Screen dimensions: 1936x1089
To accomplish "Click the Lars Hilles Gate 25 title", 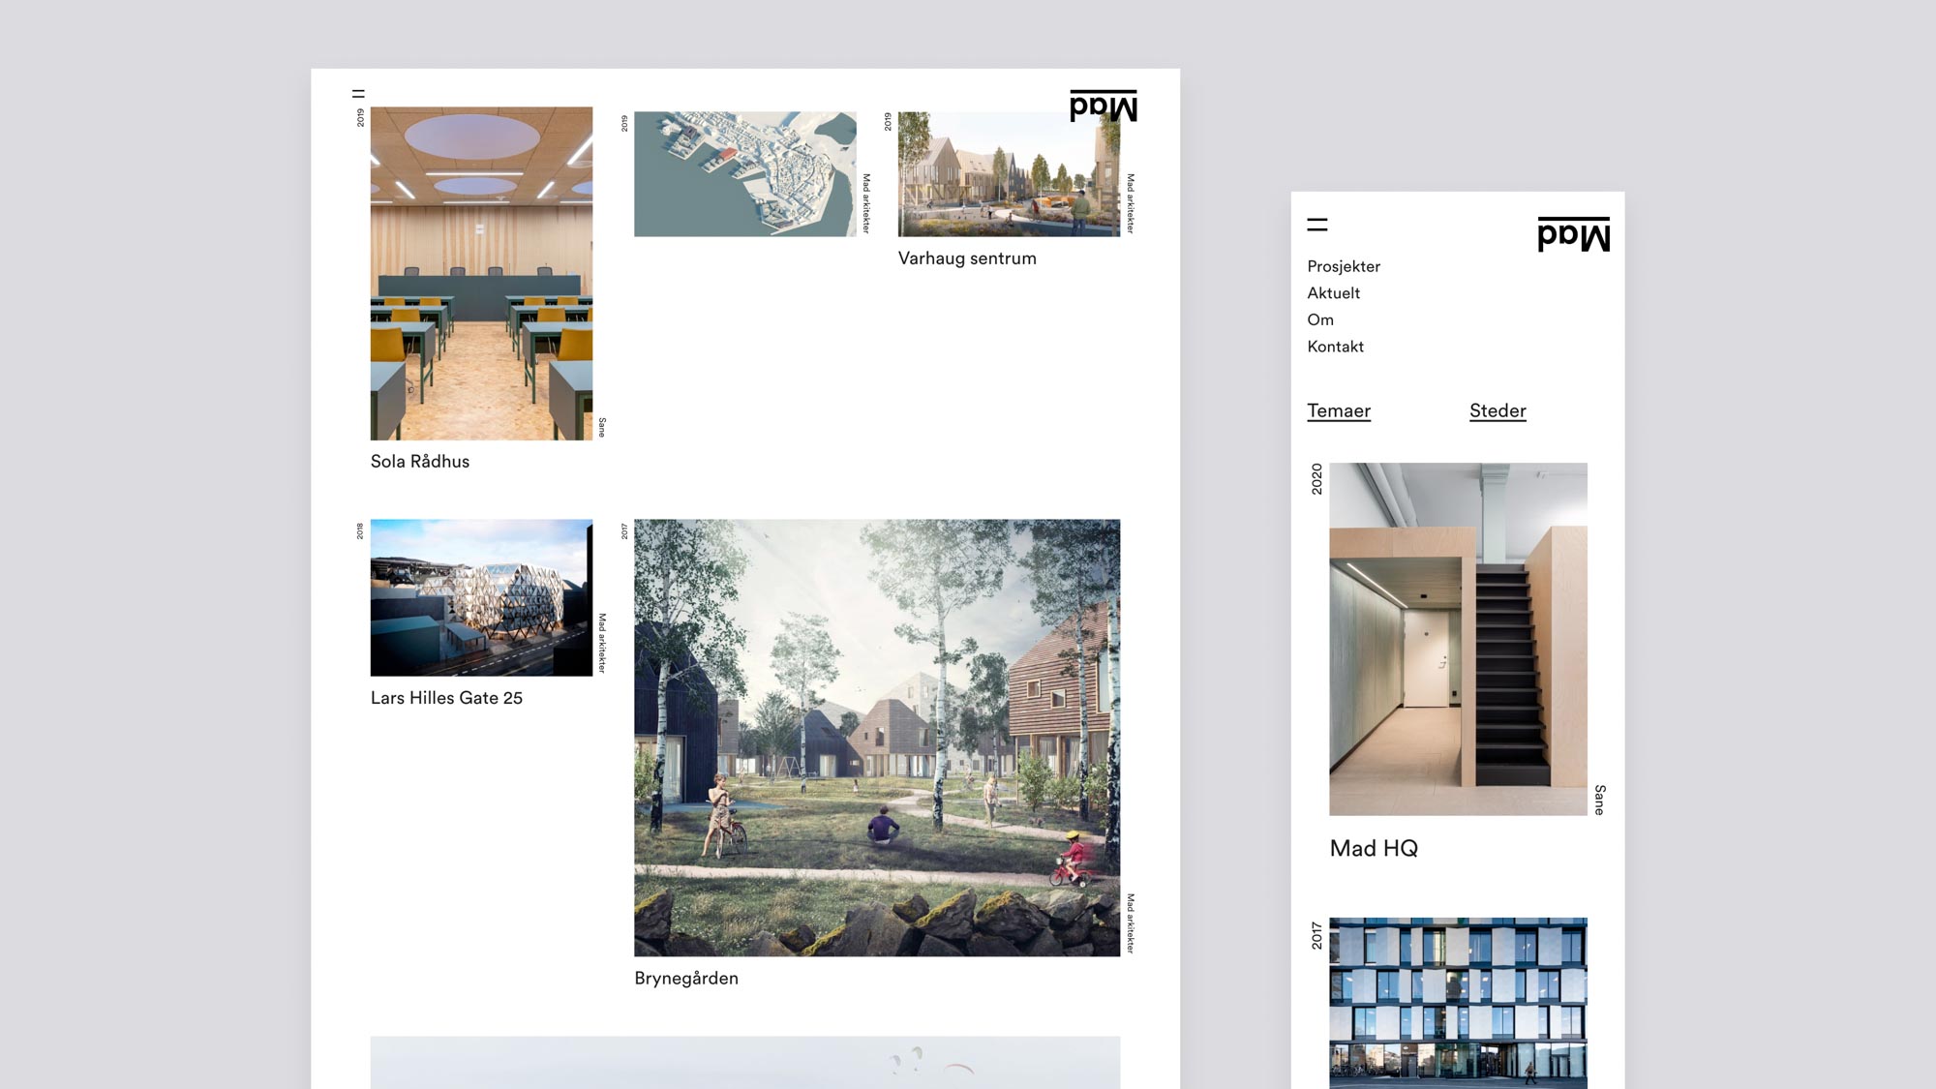I will [x=446, y=698].
